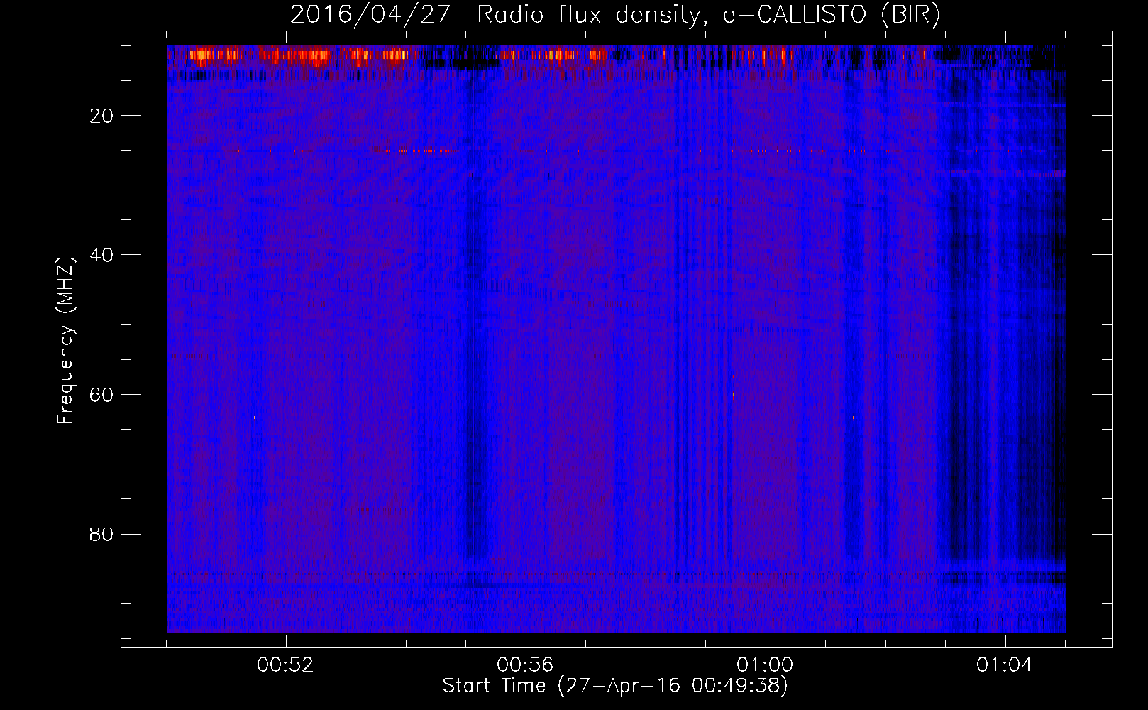1148x710 pixels.
Task: Click the 01:04 time tick label
Action: (x=1005, y=665)
